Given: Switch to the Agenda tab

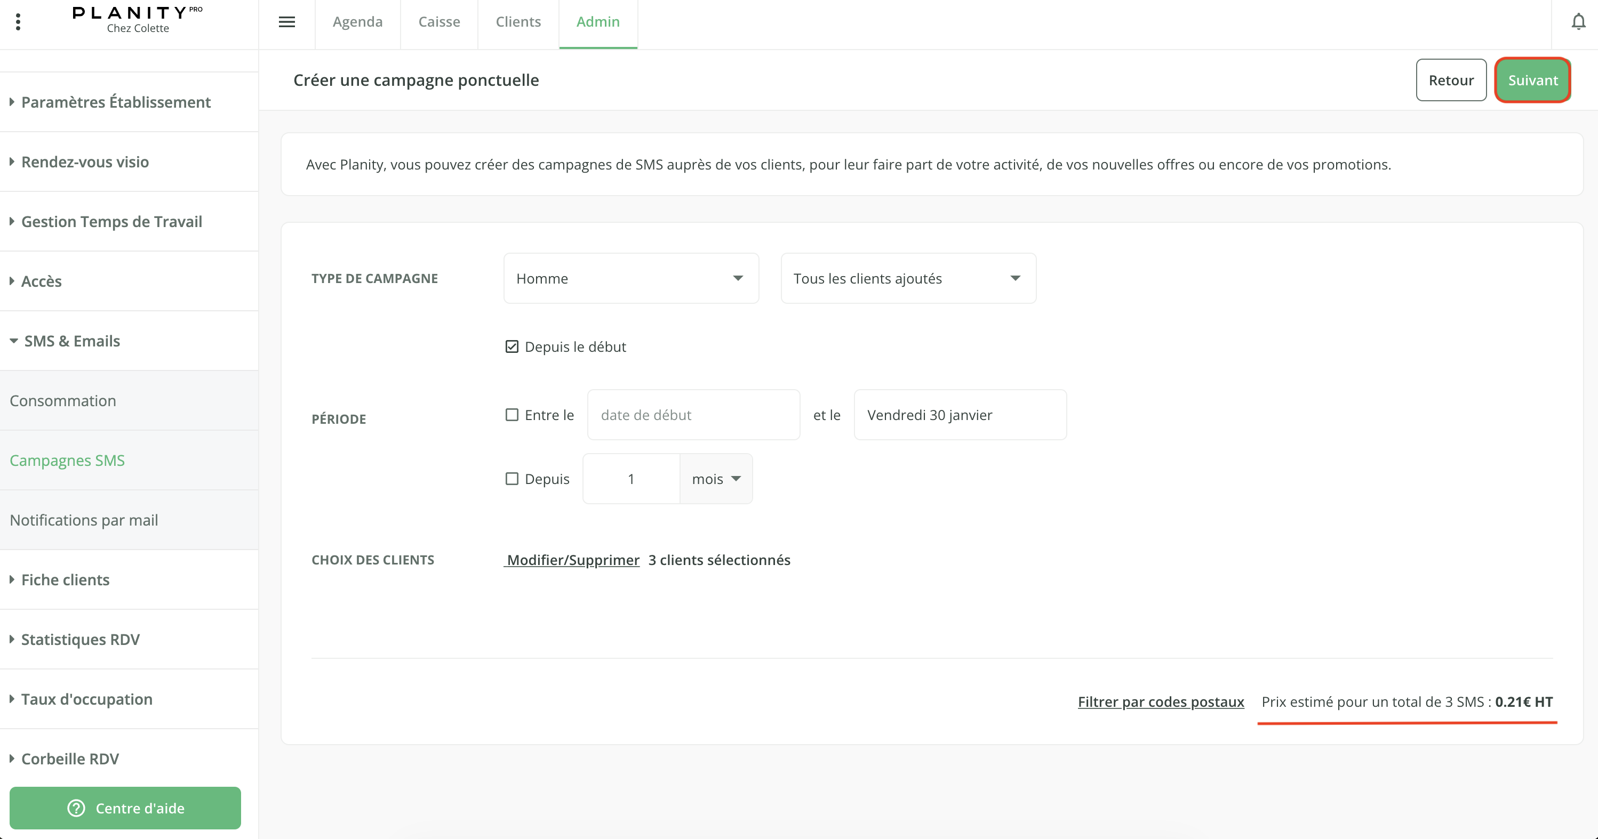Looking at the screenshot, I should (357, 22).
